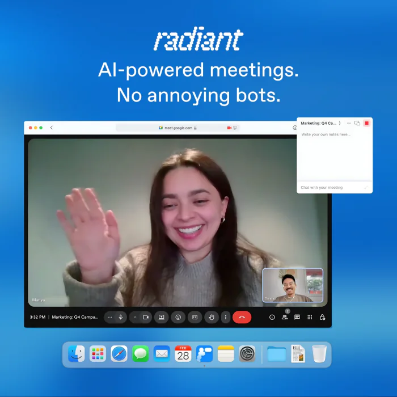Screen dimensions: 397x397
Task: Launch Safari from the dock
Action: (x=119, y=354)
